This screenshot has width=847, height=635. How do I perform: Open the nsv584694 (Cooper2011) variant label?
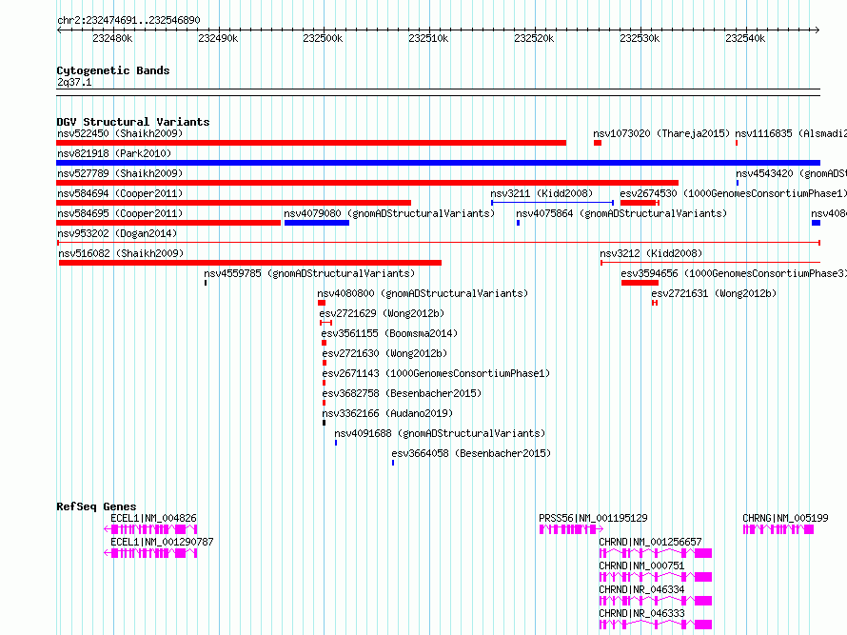tap(120, 193)
